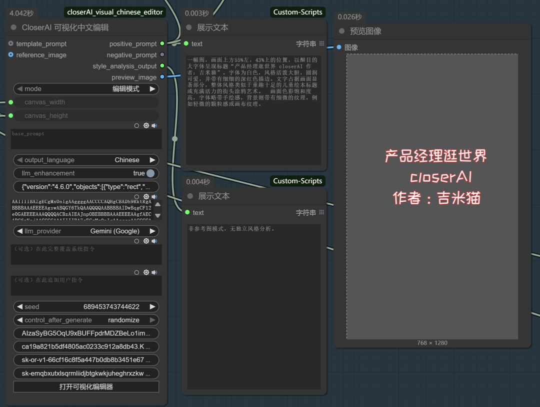
Task: Click the 在此完整覆盖系统指令 text area
Action: 86,255
